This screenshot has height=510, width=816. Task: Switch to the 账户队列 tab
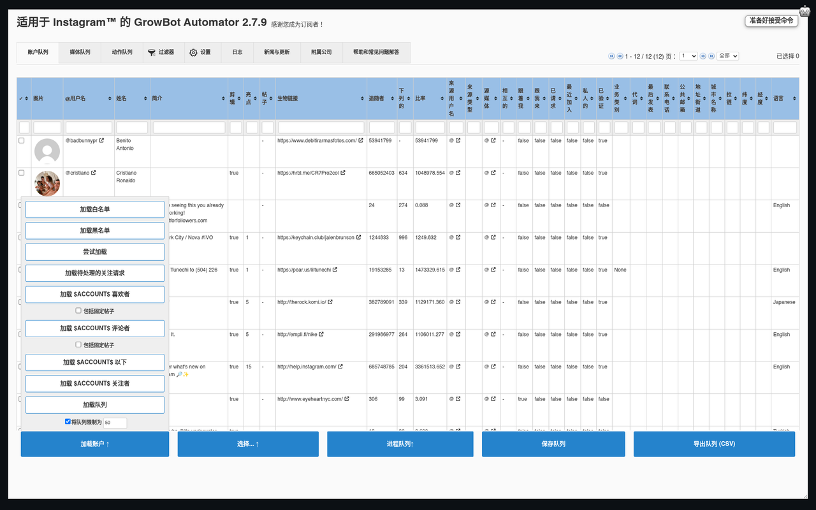click(x=38, y=52)
